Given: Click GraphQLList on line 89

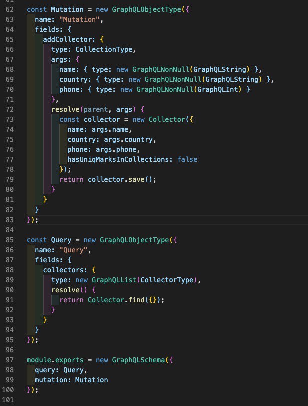Looking at the screenshot, I should [114, 280].
